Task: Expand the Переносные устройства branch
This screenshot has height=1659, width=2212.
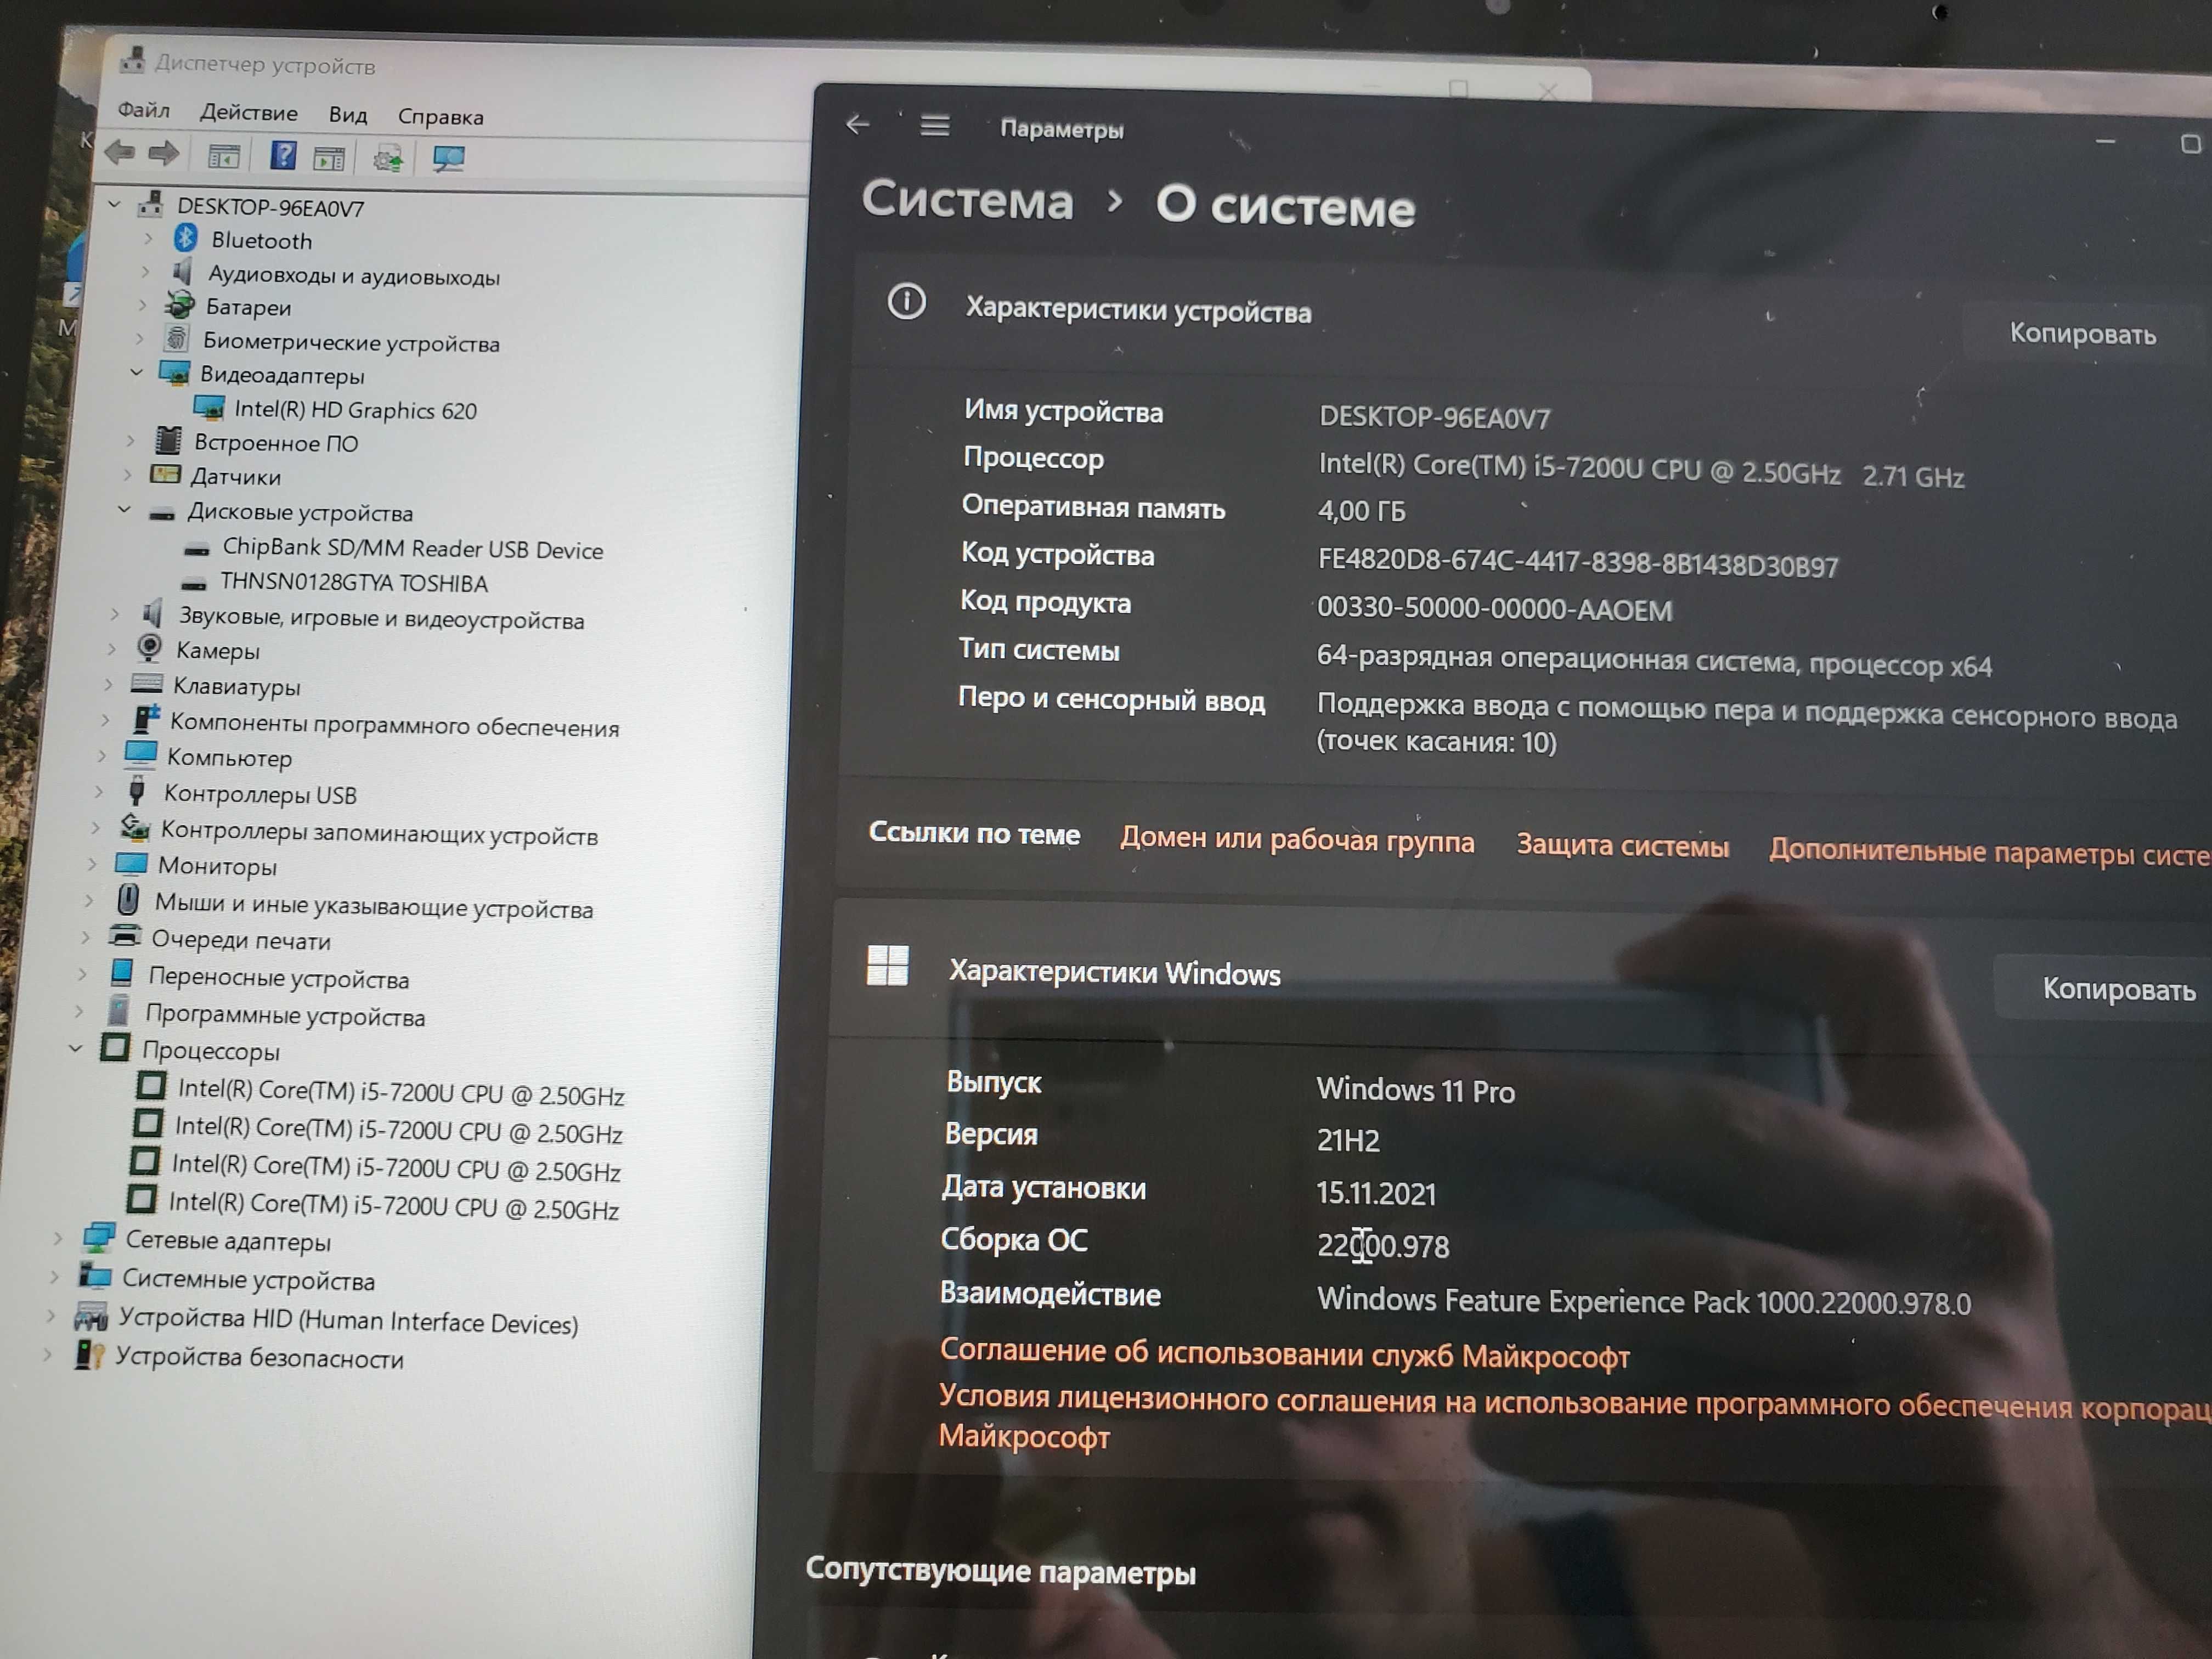Action: [x=82, y=974]
